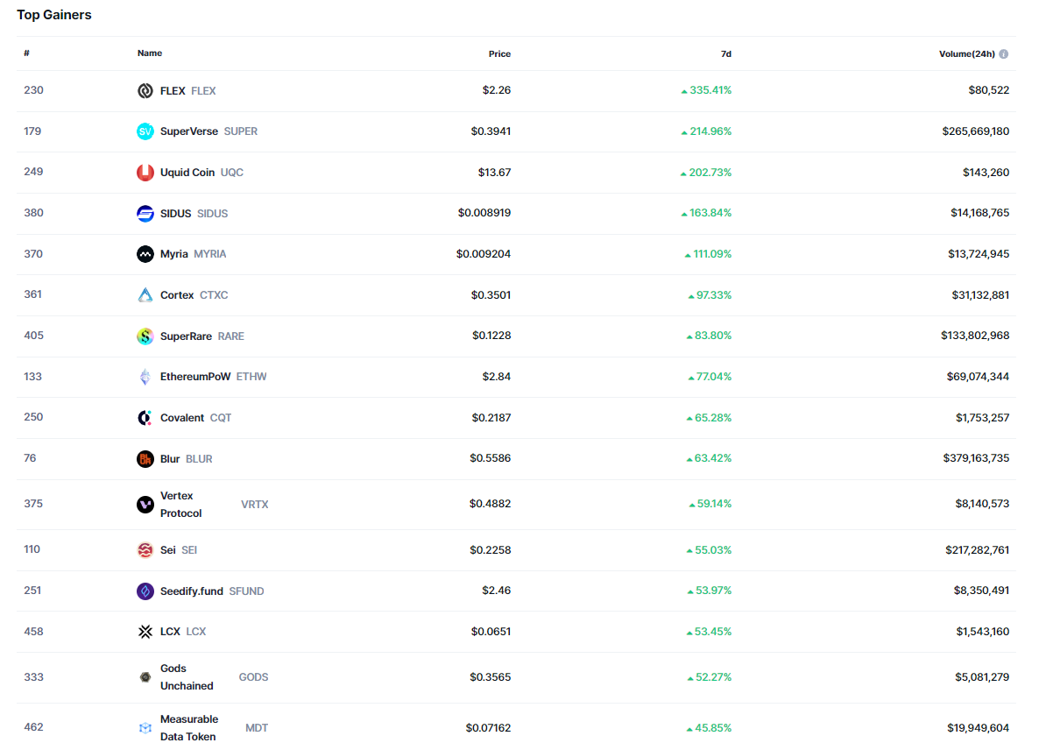This screenshot has height=750, width=1060.
Task: Sort by Volume(24h) column header
Action: click(x=966, y=54)
